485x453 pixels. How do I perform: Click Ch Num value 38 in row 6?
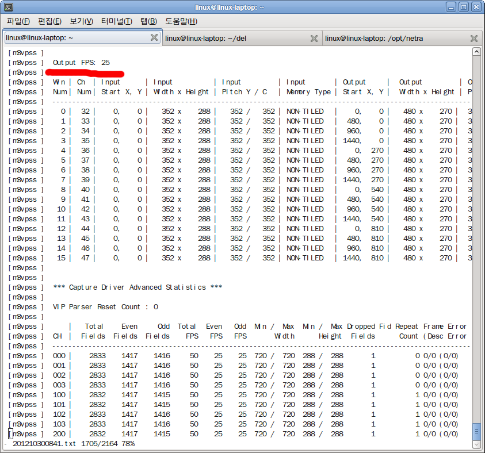(85, 170)
